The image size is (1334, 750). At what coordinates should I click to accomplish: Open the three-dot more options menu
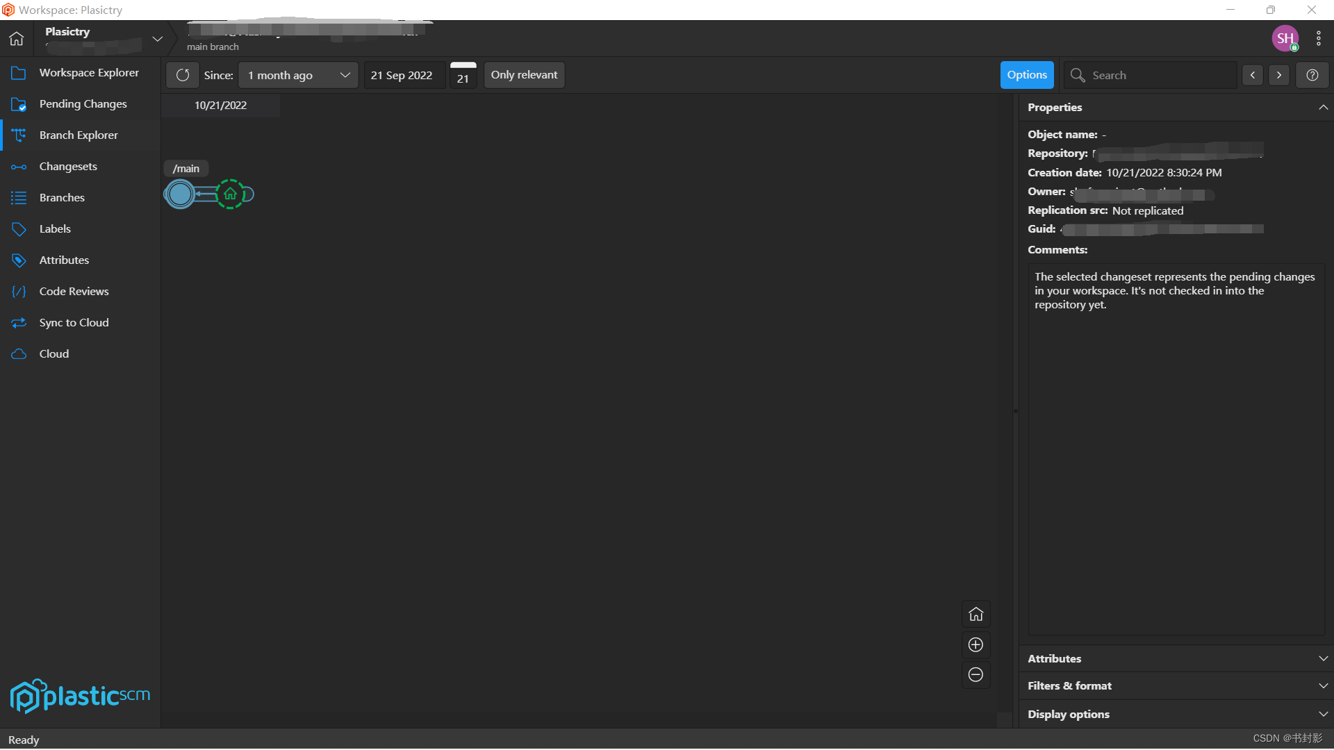click(1318, 39)
